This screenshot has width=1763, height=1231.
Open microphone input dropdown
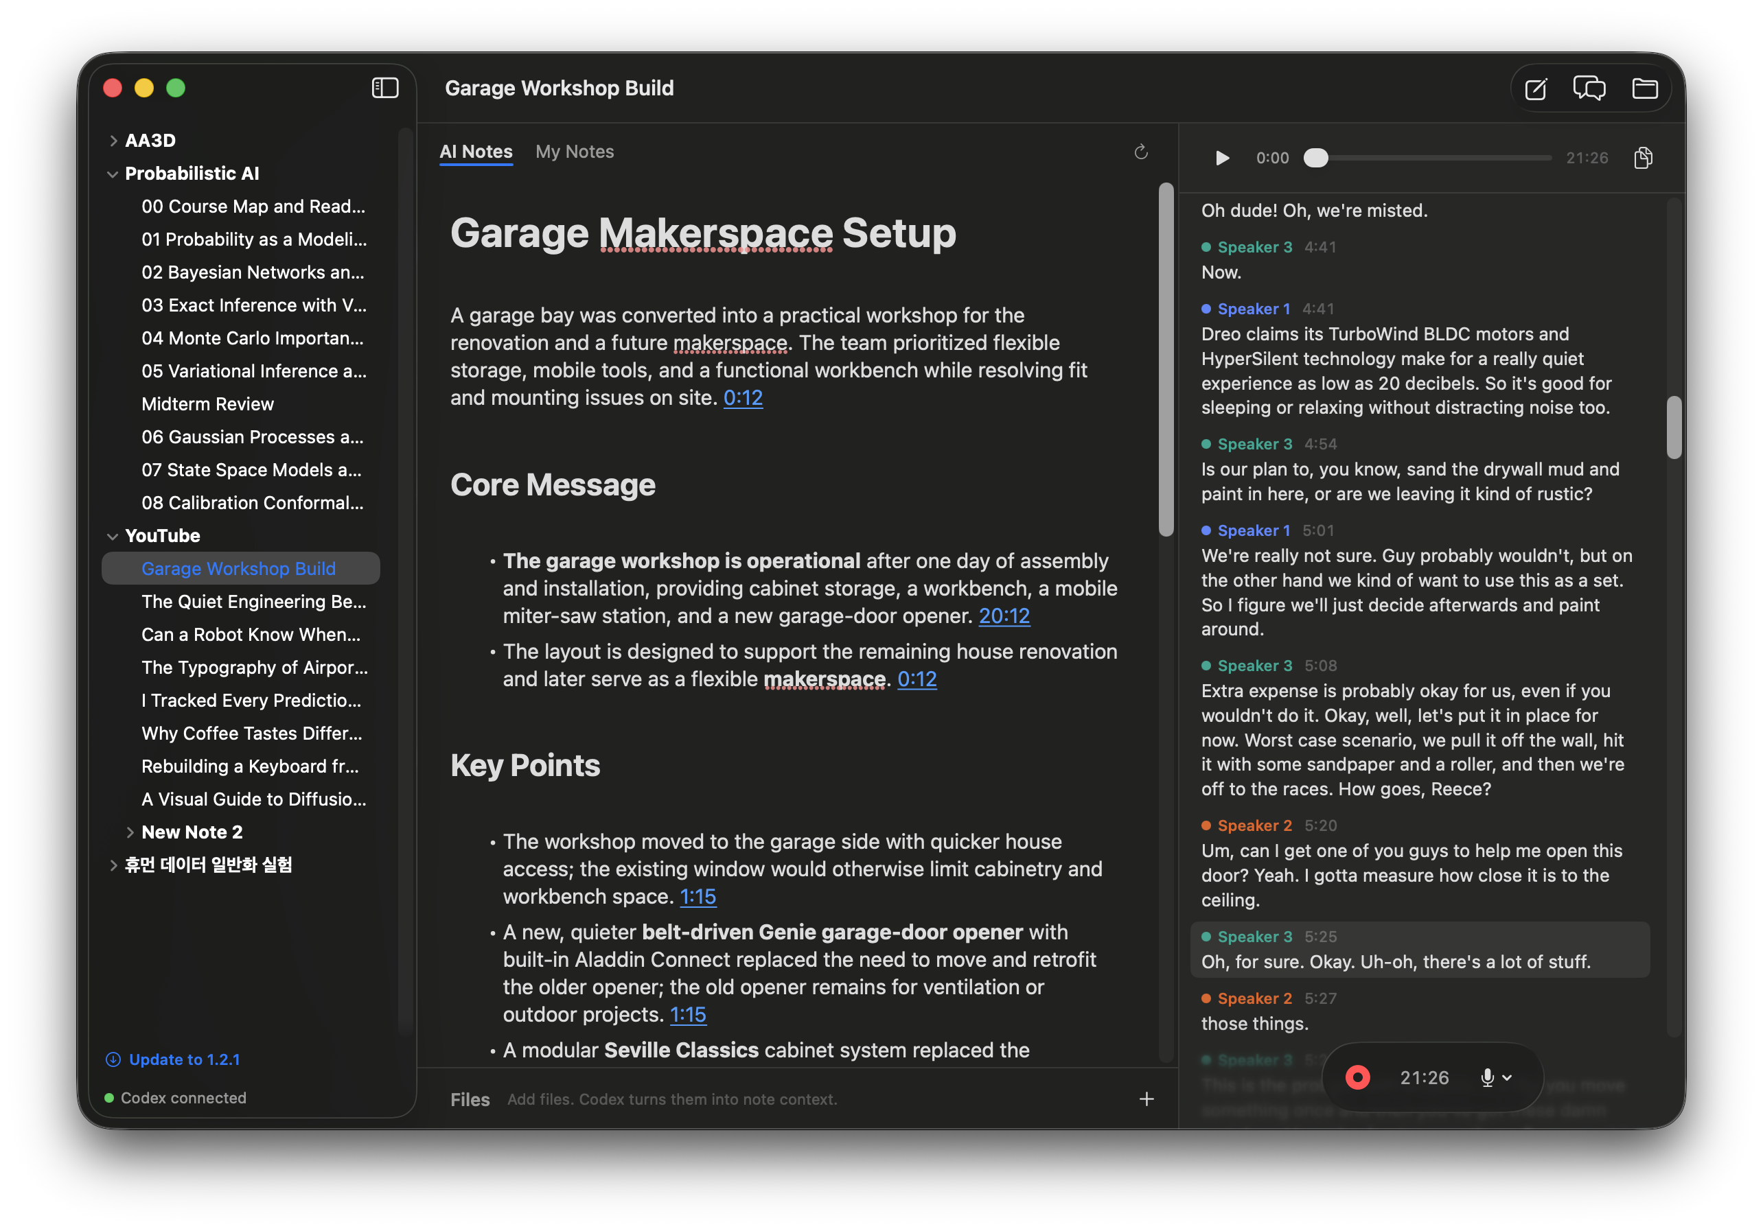pos(1496,1077)
